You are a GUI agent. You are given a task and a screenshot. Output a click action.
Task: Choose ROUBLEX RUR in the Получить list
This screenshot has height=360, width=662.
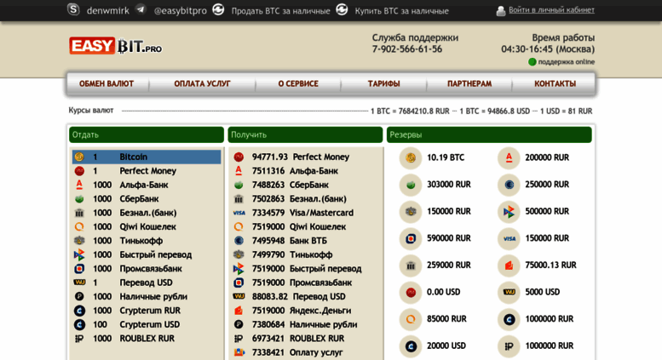point(306,338)
